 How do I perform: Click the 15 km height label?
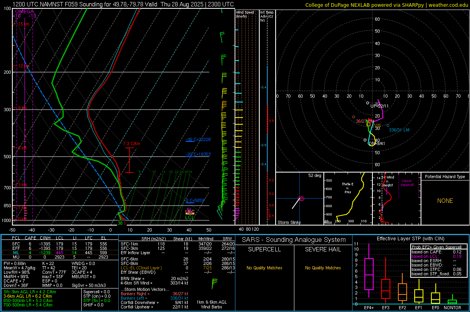click(23, 24)
